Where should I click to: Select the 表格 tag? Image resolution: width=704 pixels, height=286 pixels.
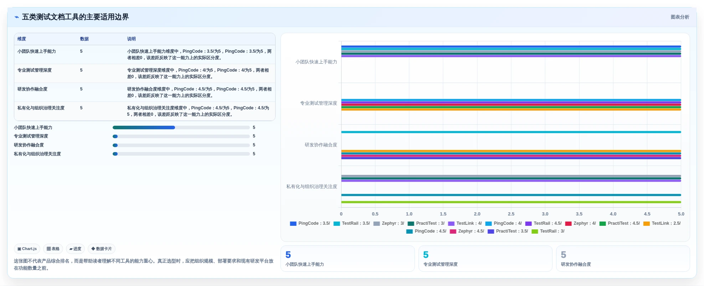point(53,249)
